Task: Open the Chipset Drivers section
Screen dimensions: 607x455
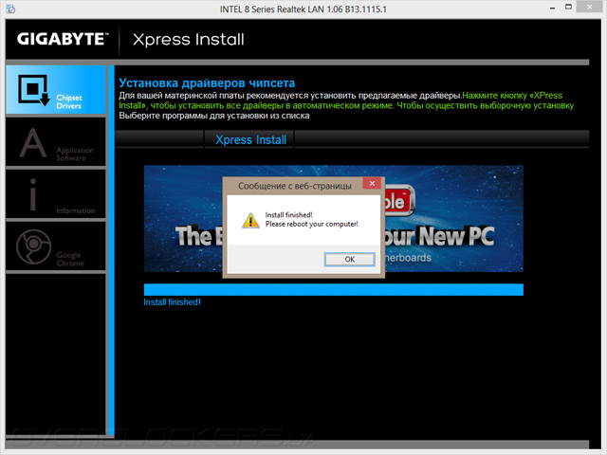Action: [x=56, y=90]
